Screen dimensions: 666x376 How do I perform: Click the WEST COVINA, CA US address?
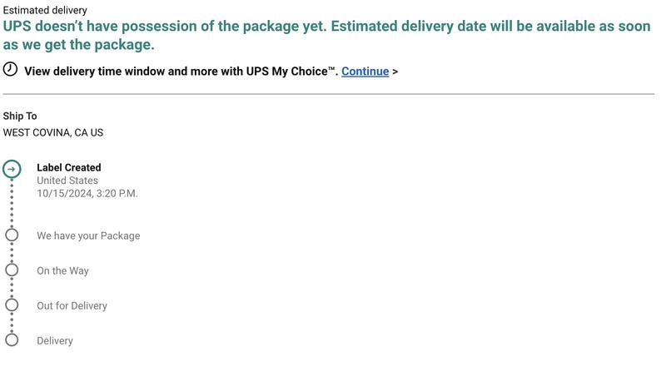[53, 132]
